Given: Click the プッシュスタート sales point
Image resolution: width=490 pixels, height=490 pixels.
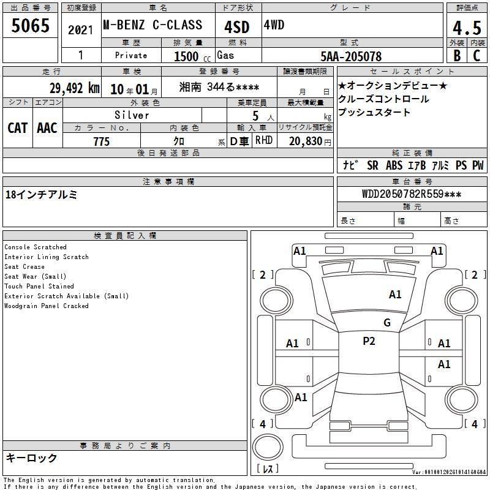Looking at the screenshot, I should [x=374, y=112].
